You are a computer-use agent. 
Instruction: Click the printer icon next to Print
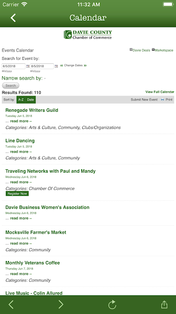162,100
